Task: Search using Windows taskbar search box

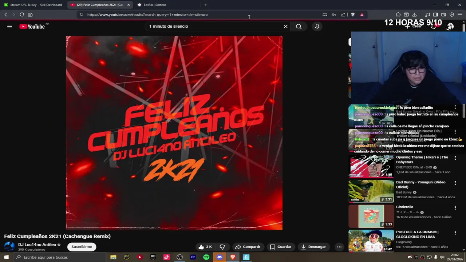Action: pyautogui.click(x=60, y=257)
